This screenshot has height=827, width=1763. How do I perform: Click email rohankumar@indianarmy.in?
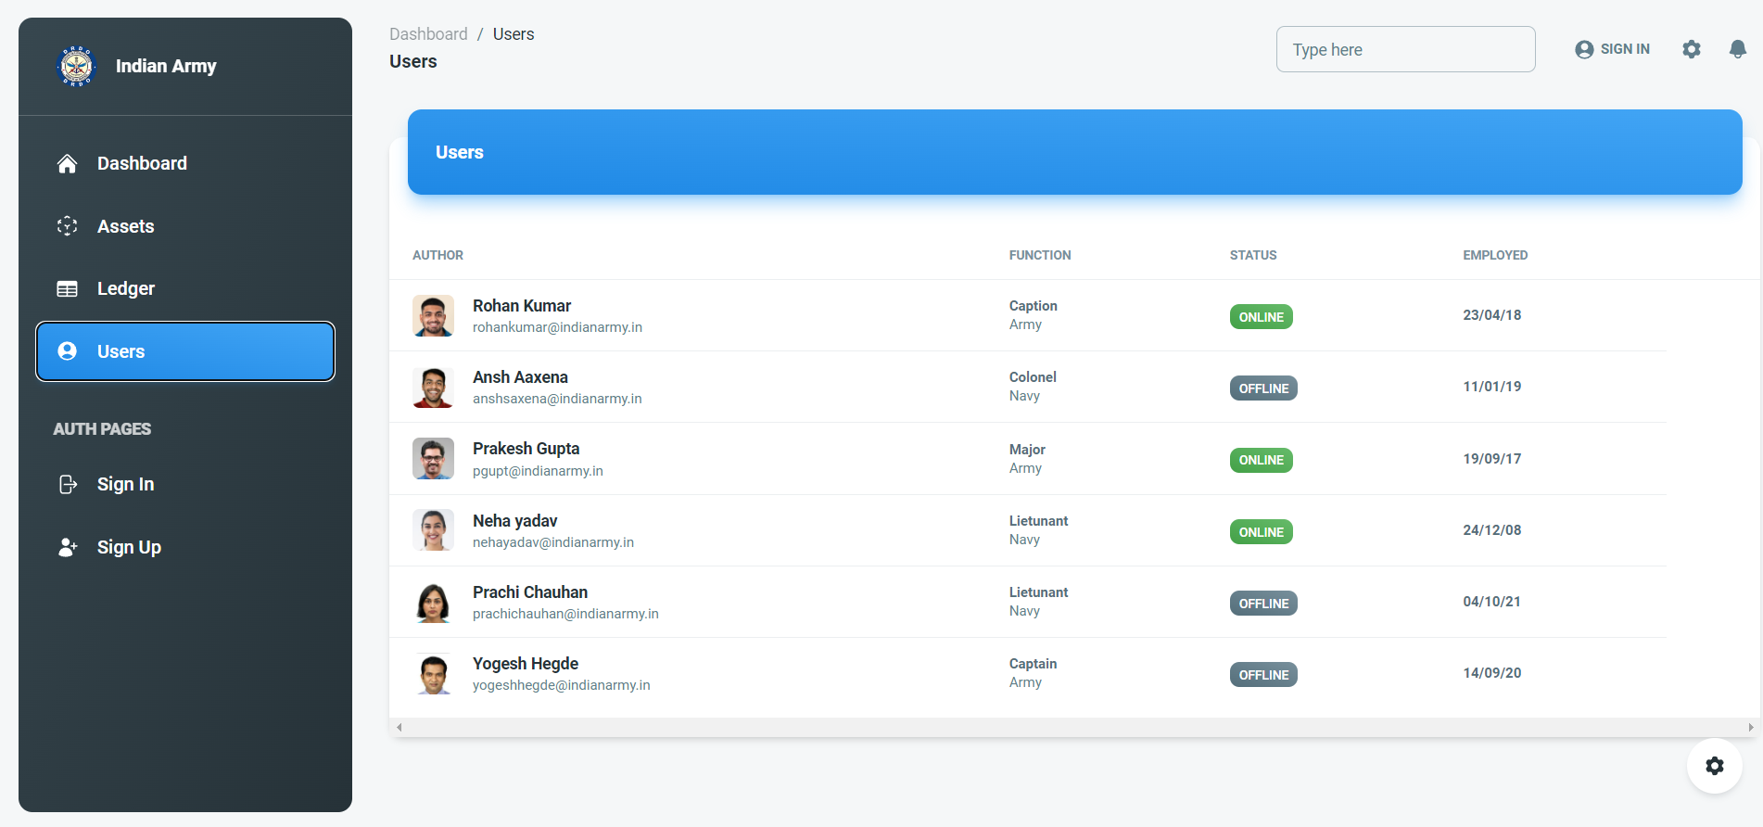557,327
